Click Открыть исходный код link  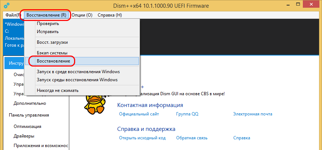[142, 138]
